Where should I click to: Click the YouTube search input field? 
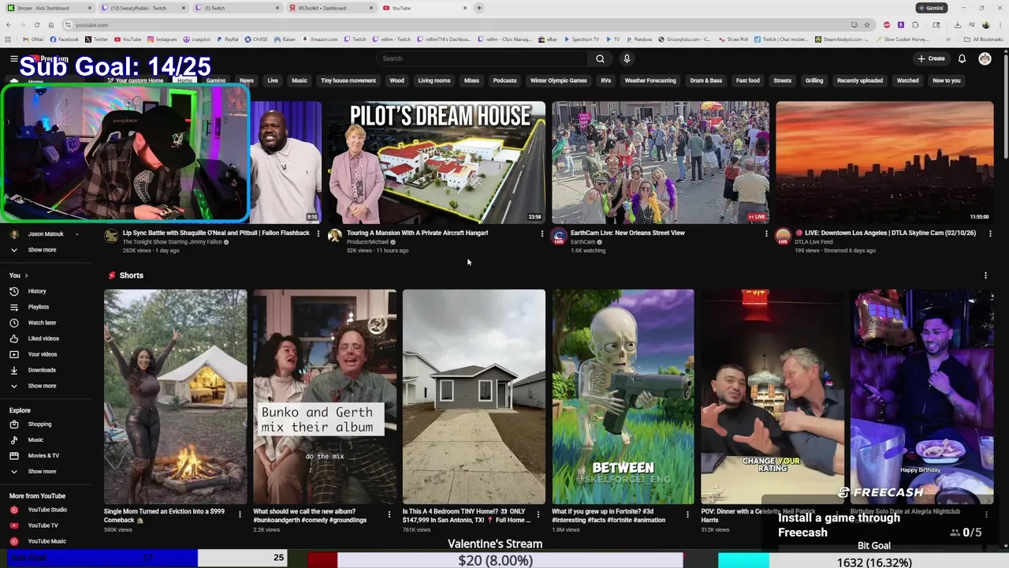(482, 58)
